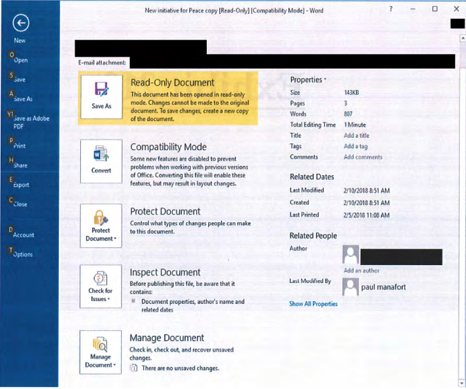Click the 1 Minute editing time
The image size is (466, 389).
pos(355,125)
